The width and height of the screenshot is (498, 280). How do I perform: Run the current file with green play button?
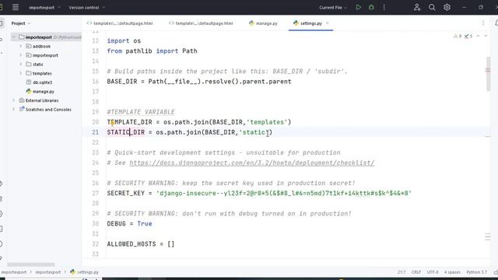358,7
